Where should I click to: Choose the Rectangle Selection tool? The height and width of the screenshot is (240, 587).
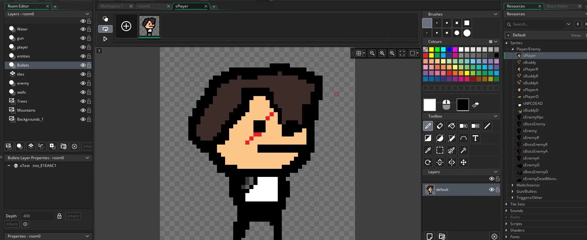pyautogui.click(x=440, y=150)
